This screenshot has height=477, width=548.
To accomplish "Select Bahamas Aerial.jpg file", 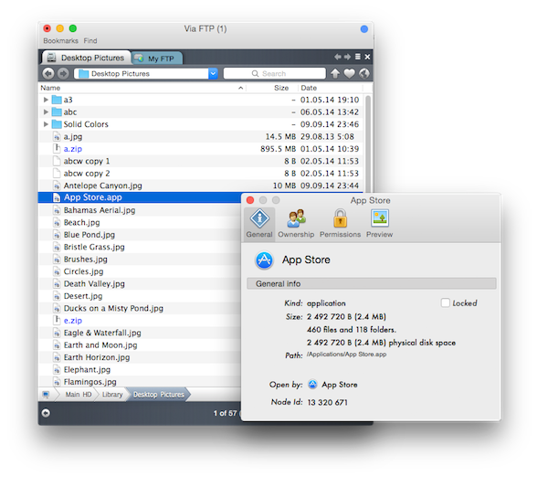I will click(x=100, y=210).
